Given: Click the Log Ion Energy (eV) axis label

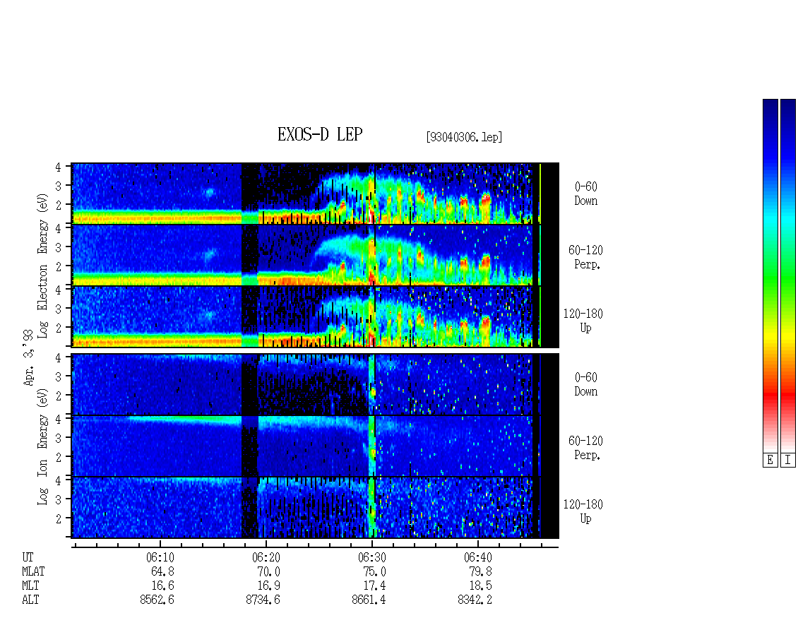Looking at the screenshot, I should 43,446.
